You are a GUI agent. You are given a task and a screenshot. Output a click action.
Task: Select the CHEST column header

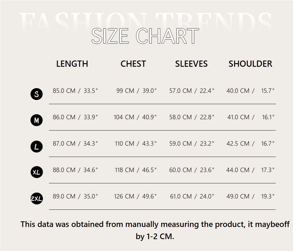pos(133,64)
